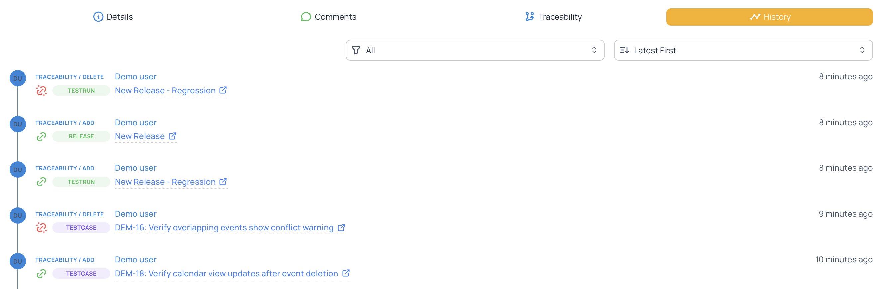
Task: Click external-link icon next to DEM-16 testcase
Action: 341,228
